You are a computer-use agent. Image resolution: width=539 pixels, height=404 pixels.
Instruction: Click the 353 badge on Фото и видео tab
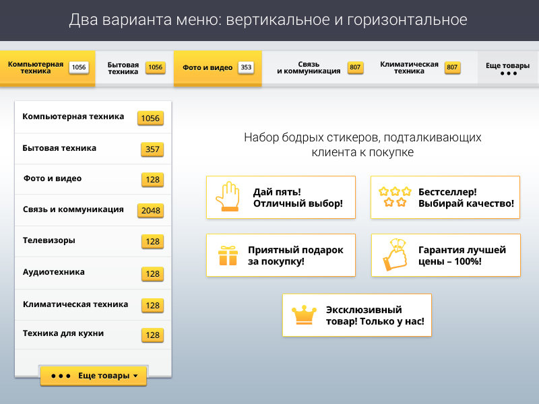tap(246, 67)
